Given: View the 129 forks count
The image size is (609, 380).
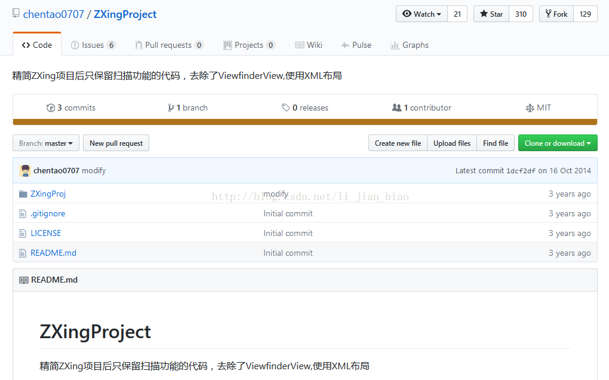Looking at the screenshot, I should point(585,14).
